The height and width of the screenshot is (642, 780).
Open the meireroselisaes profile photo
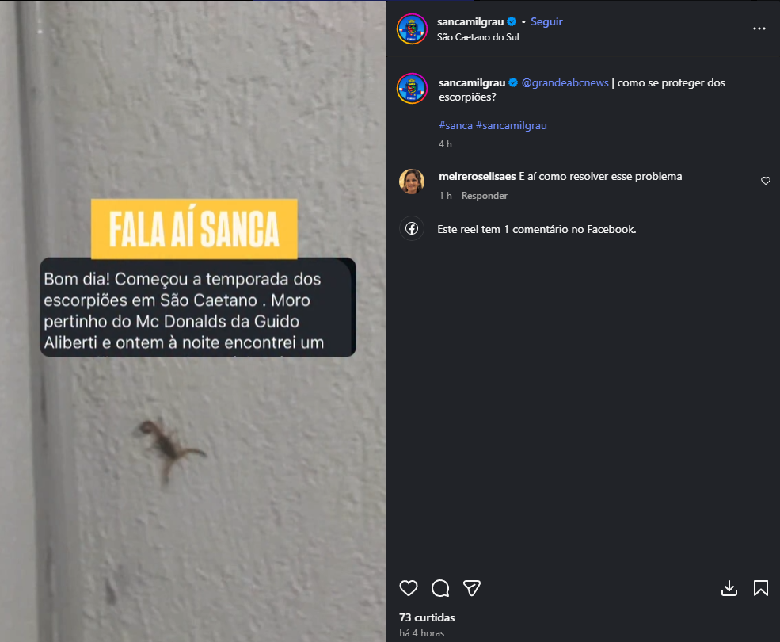coord(412,182)
